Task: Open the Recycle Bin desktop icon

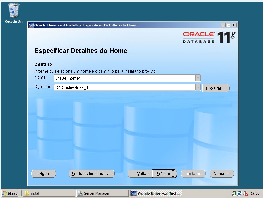Action: (13, 13)
